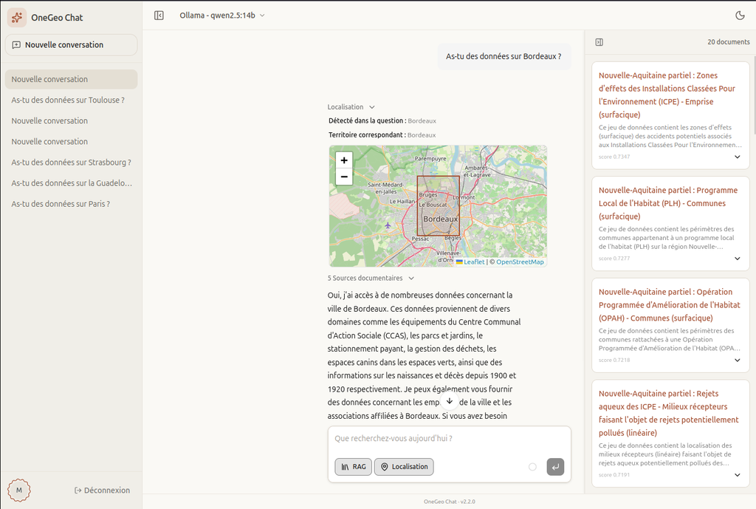Open conversation about la Guadeloupe

click(x=71, y=183)
